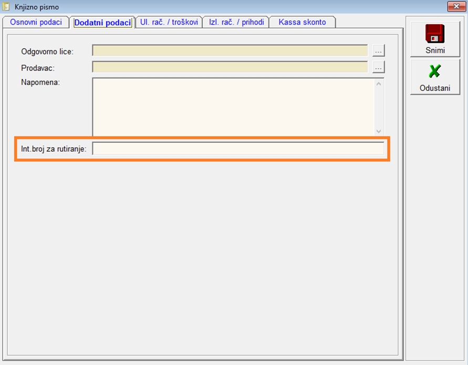This screenshot has width=468, height=365.
Task: Click the Odgovorno lice label text
Action: (47, 51)
